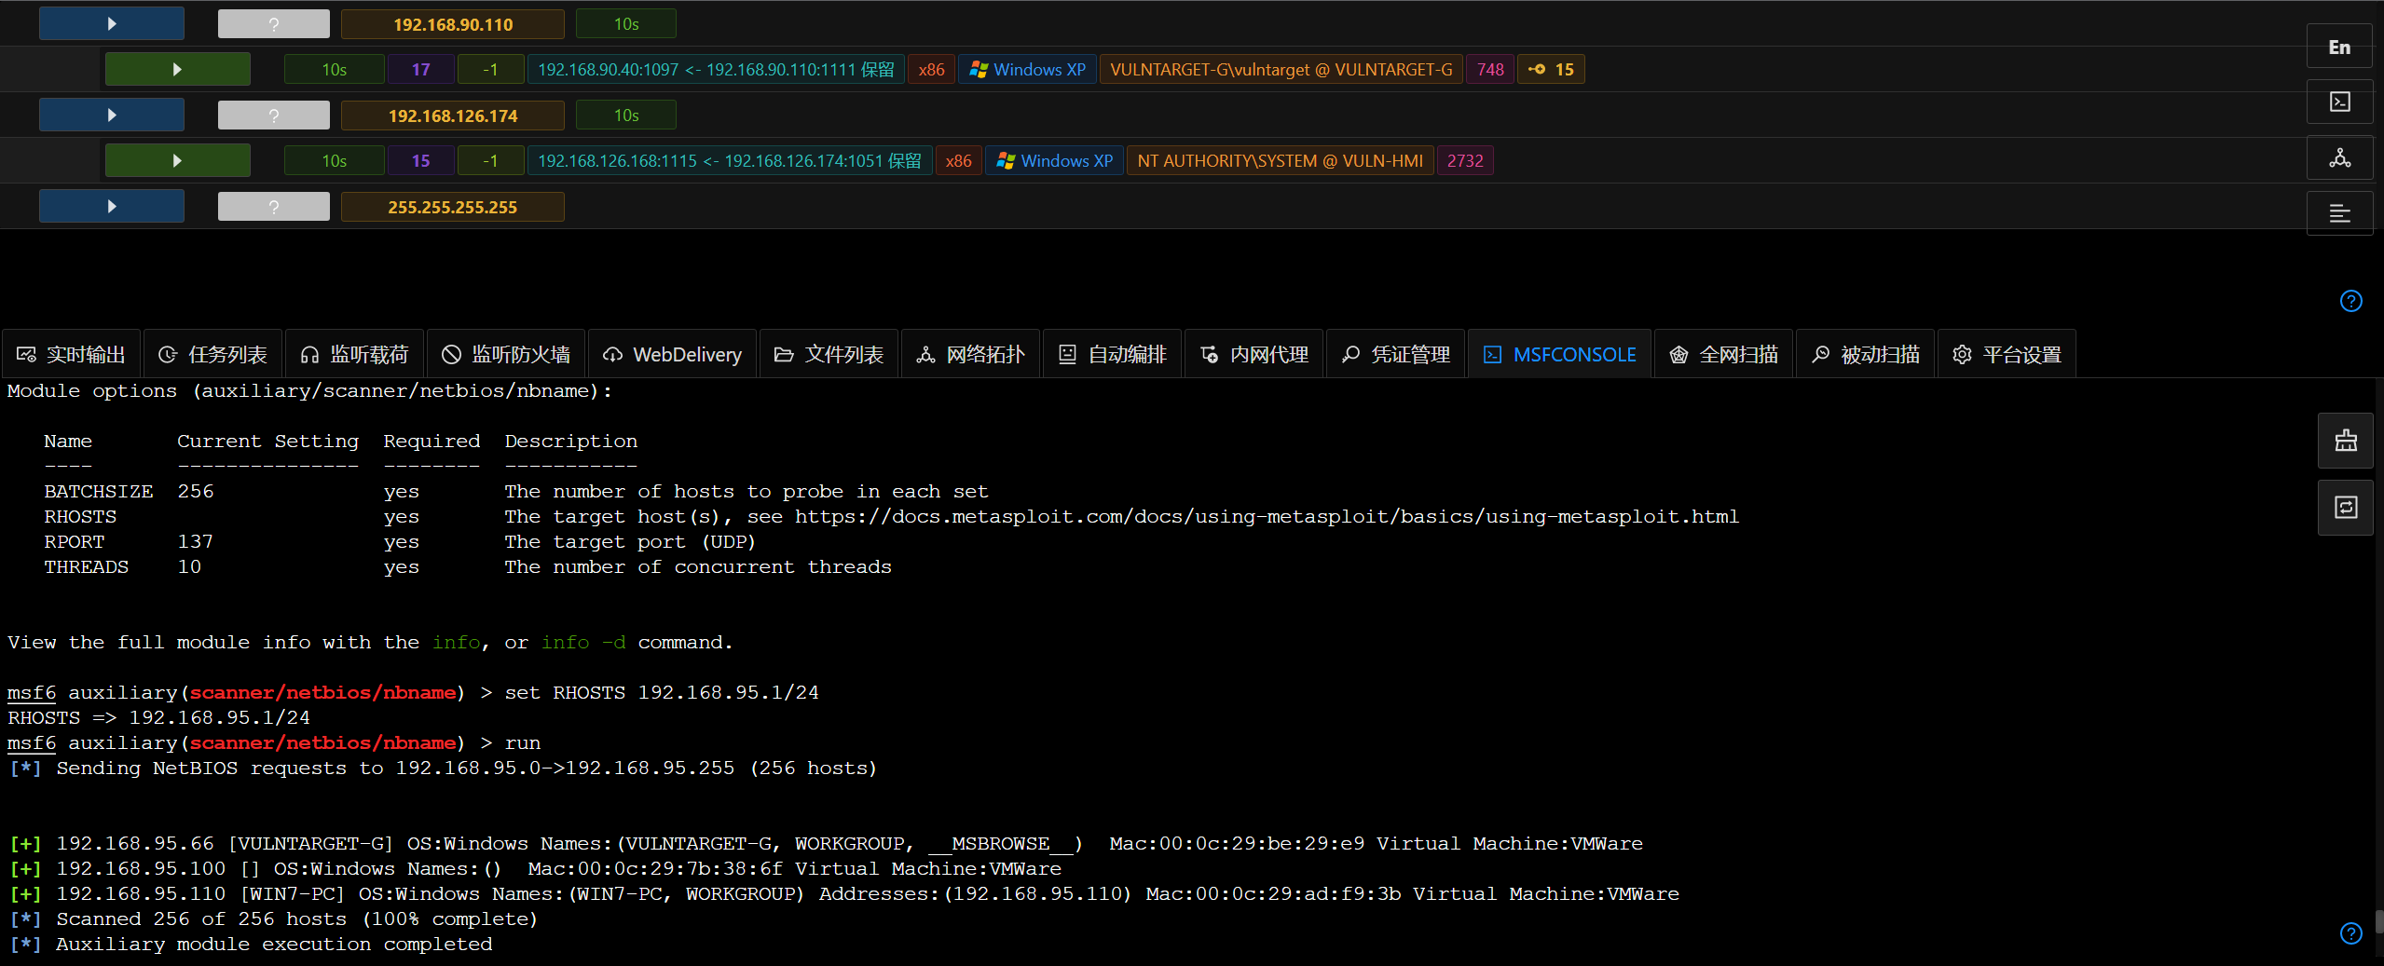
Task: Open the 任务列表 tab
Action: pyautogui.click(x=213, y=354)
